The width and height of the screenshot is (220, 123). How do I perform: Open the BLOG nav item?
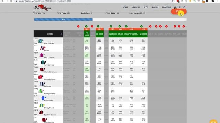pyautogui.click(x=146, y=8)
